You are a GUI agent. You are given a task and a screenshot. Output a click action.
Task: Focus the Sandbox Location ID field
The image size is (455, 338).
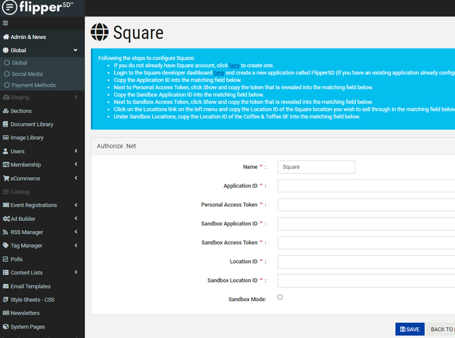366,281
